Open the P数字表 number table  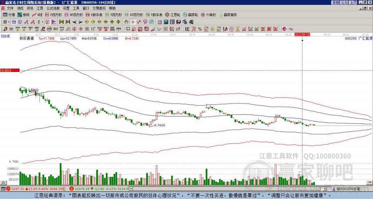point(94,15)
